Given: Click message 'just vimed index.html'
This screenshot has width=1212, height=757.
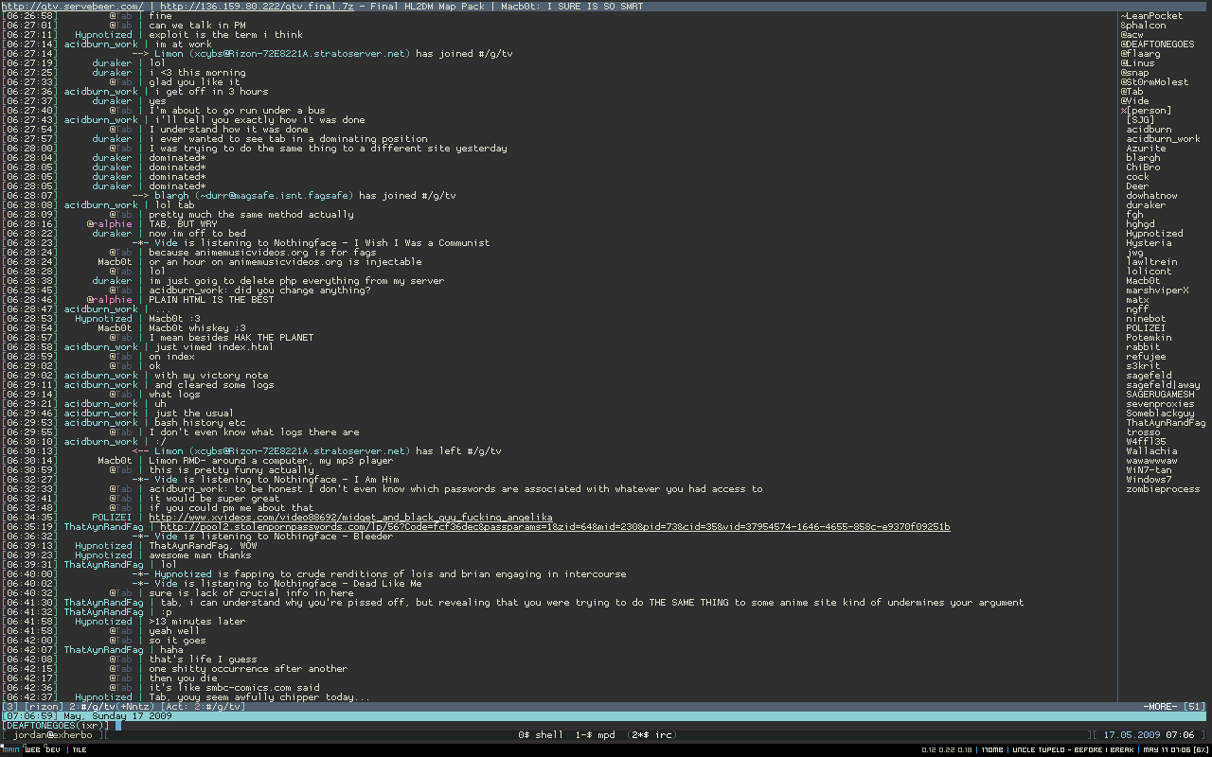Looking at the screenshot, I should click(214, 346).
